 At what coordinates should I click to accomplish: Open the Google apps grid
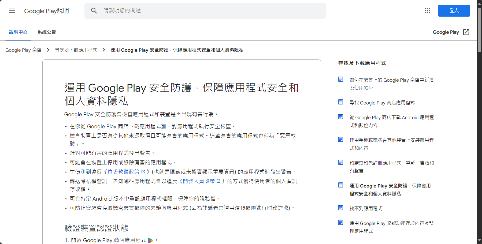[427, 11]
